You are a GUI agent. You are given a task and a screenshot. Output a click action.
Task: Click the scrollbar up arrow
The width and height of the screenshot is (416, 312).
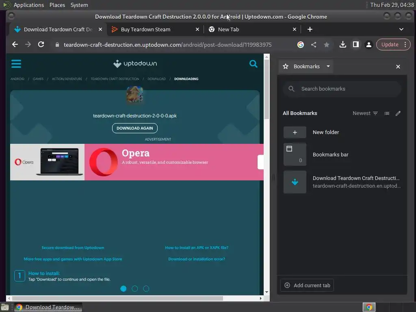click(x=267, y=56)
